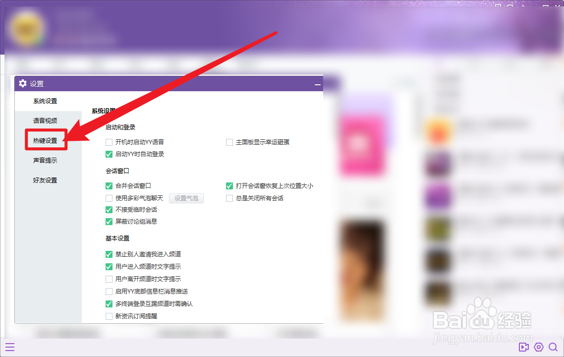Enable 新资讯订阅提醒 option

click(x=109, y=315)
